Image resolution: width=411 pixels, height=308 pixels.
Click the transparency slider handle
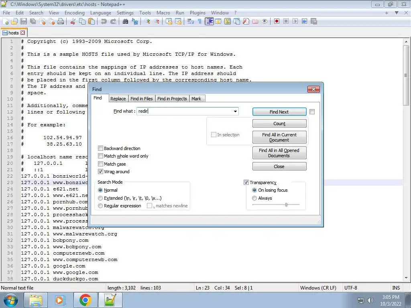(286, 205)
